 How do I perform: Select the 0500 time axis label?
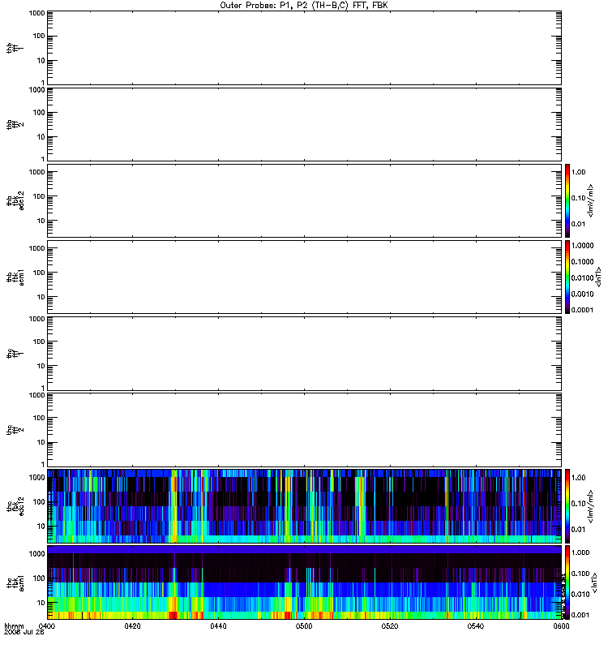(304, 625)
